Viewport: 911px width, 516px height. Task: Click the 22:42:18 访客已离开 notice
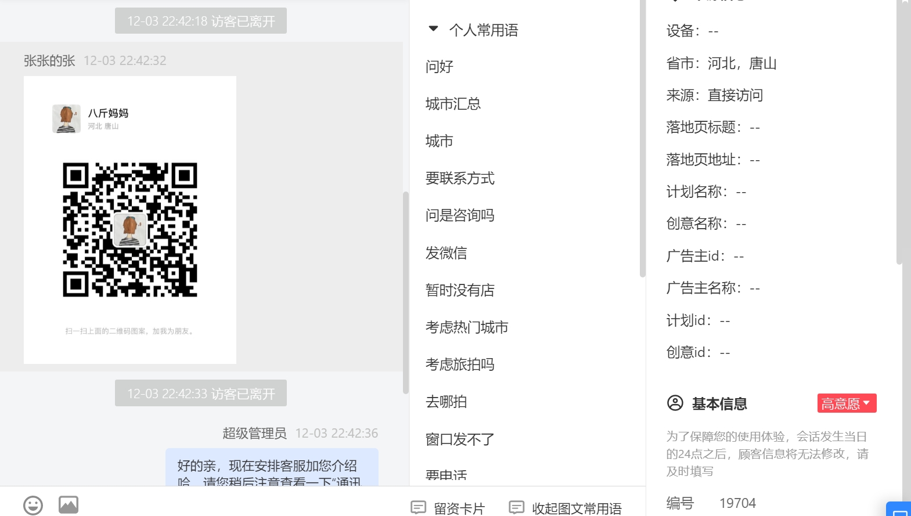201,21
